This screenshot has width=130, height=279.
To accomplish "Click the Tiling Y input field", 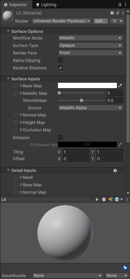I will click(110, 152).
